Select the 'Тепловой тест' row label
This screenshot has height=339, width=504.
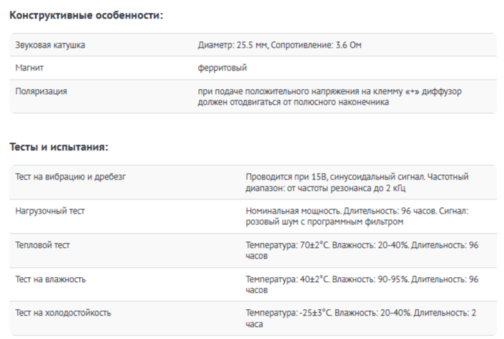43,245
